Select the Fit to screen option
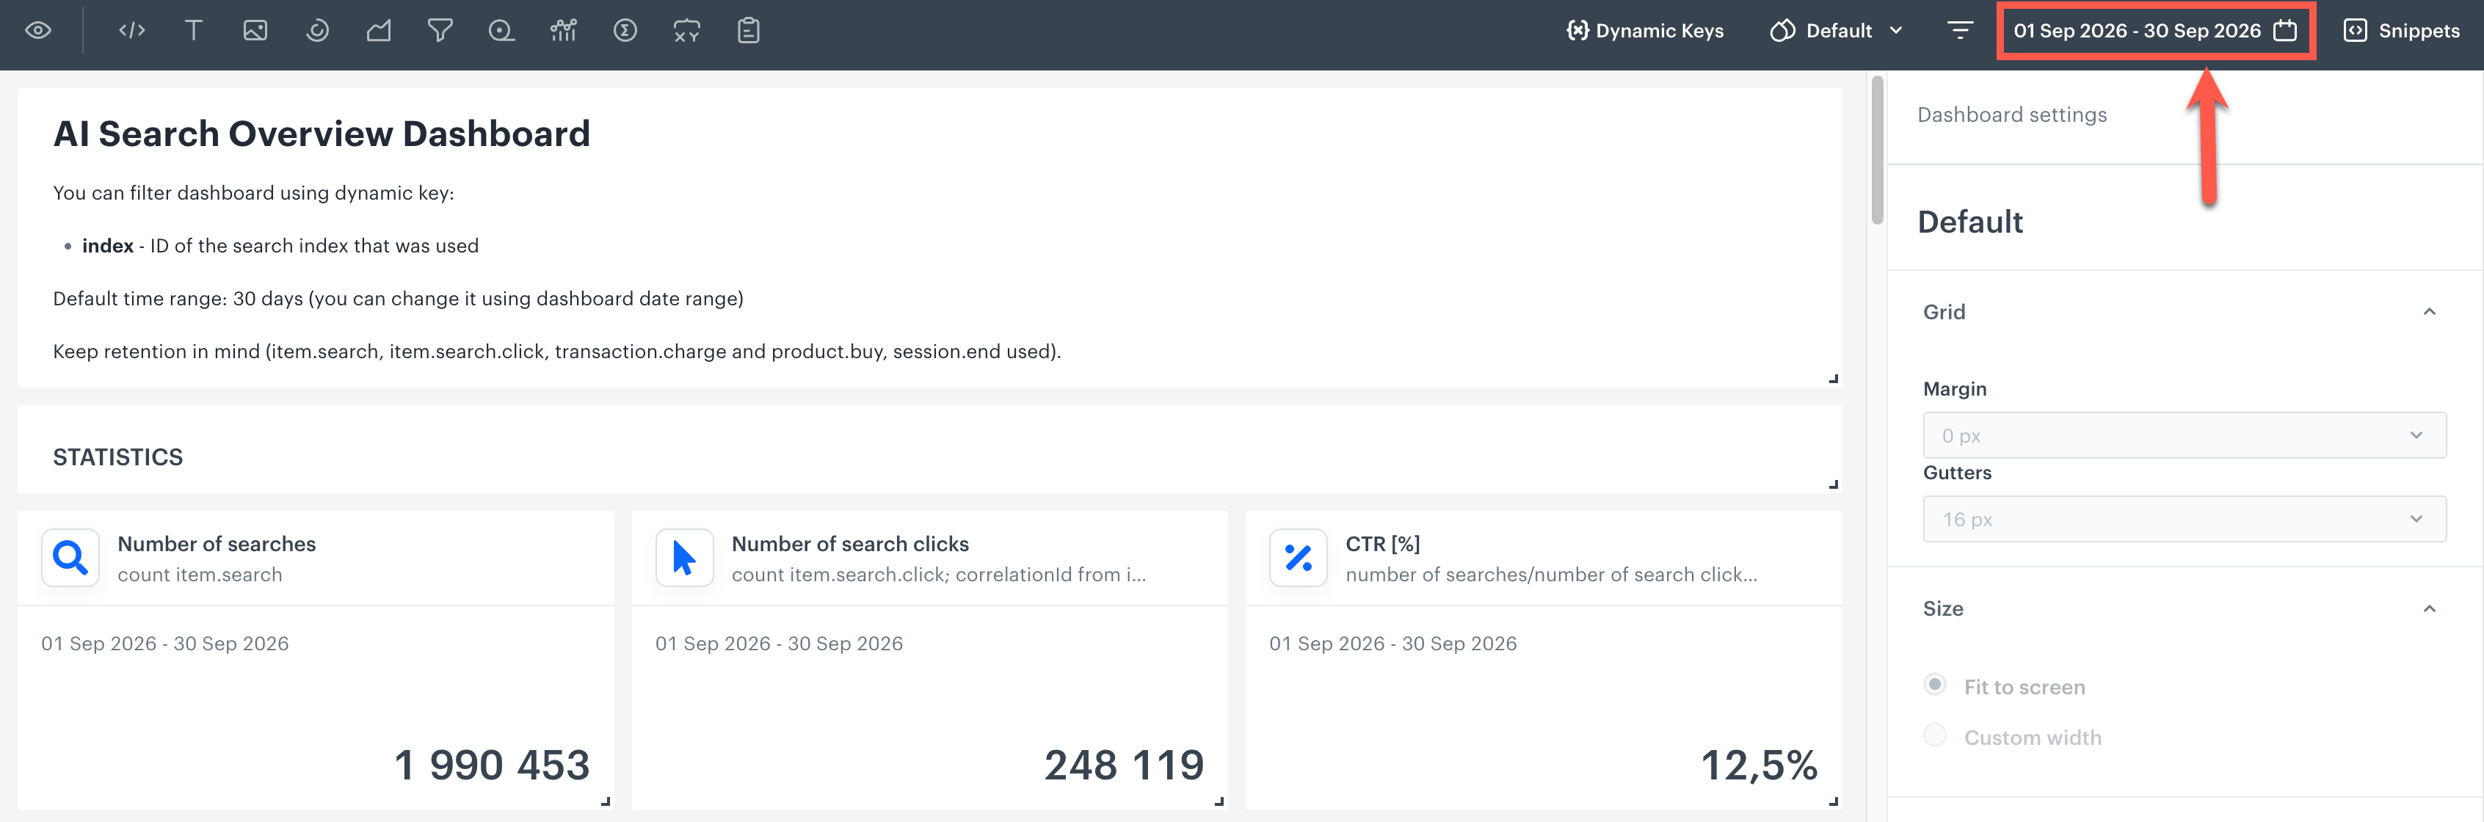Viewport: 2484px width, 822px height. tap(1934, 685)
